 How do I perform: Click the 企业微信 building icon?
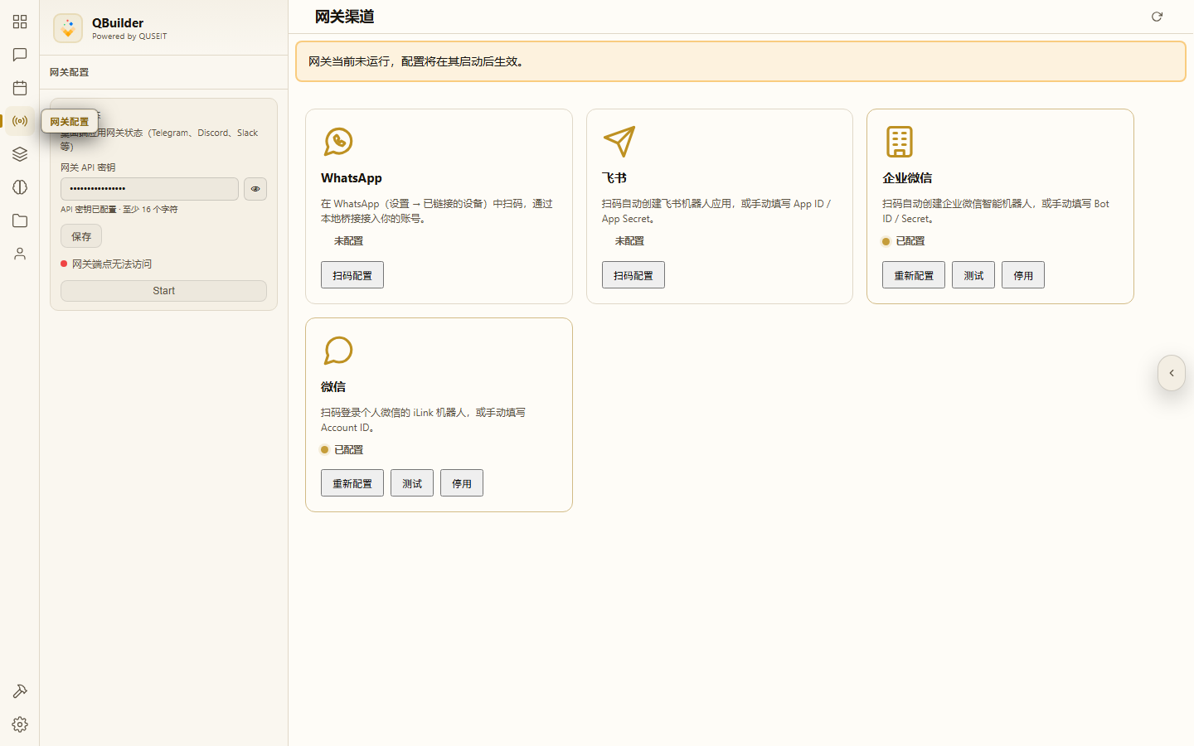click(900, 142)
